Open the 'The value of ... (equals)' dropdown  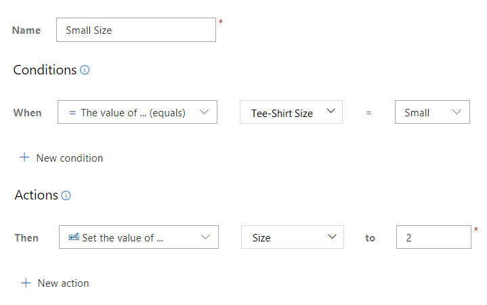click(137, 112)
